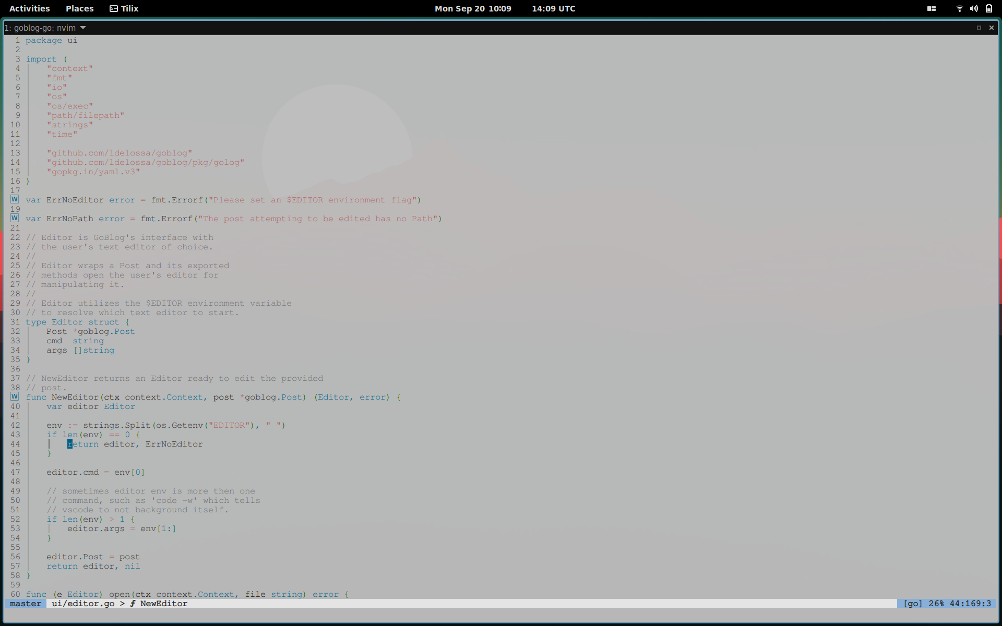
Task: Close the Tilix terminal pane
Action: (992, 28)
